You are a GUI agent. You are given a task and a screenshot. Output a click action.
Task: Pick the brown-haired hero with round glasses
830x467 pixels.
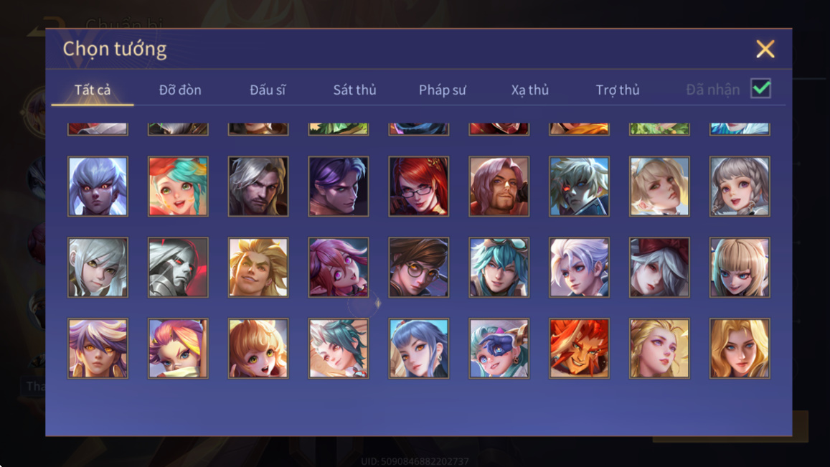pos(419,268)
